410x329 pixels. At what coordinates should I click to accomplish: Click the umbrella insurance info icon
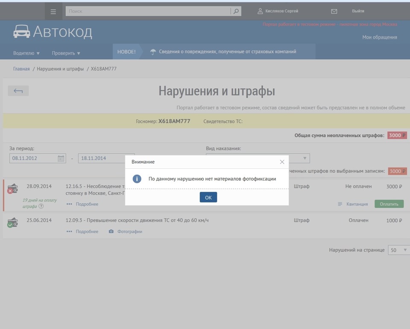click(153, 52)
